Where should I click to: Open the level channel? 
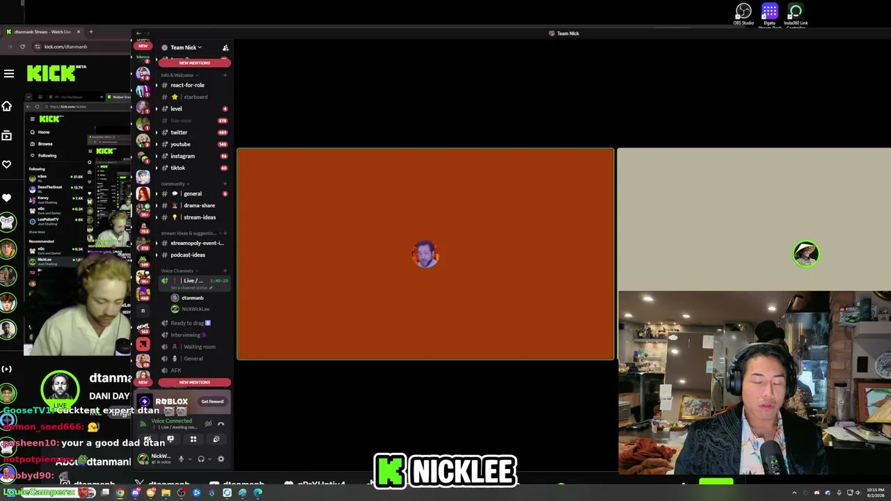click(194, 109)
